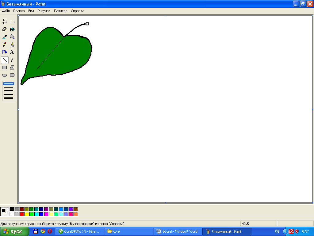Image resolution: width=314 pixels, height=236 pixels.
Task: Select the thinnest line width option
Action: (8, 84)
